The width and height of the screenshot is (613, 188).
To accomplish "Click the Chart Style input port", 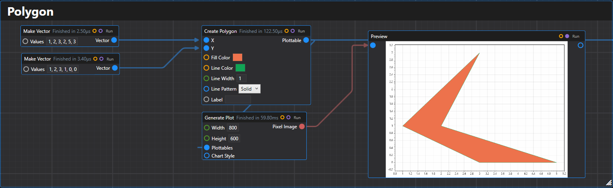I will click(207, 156).
